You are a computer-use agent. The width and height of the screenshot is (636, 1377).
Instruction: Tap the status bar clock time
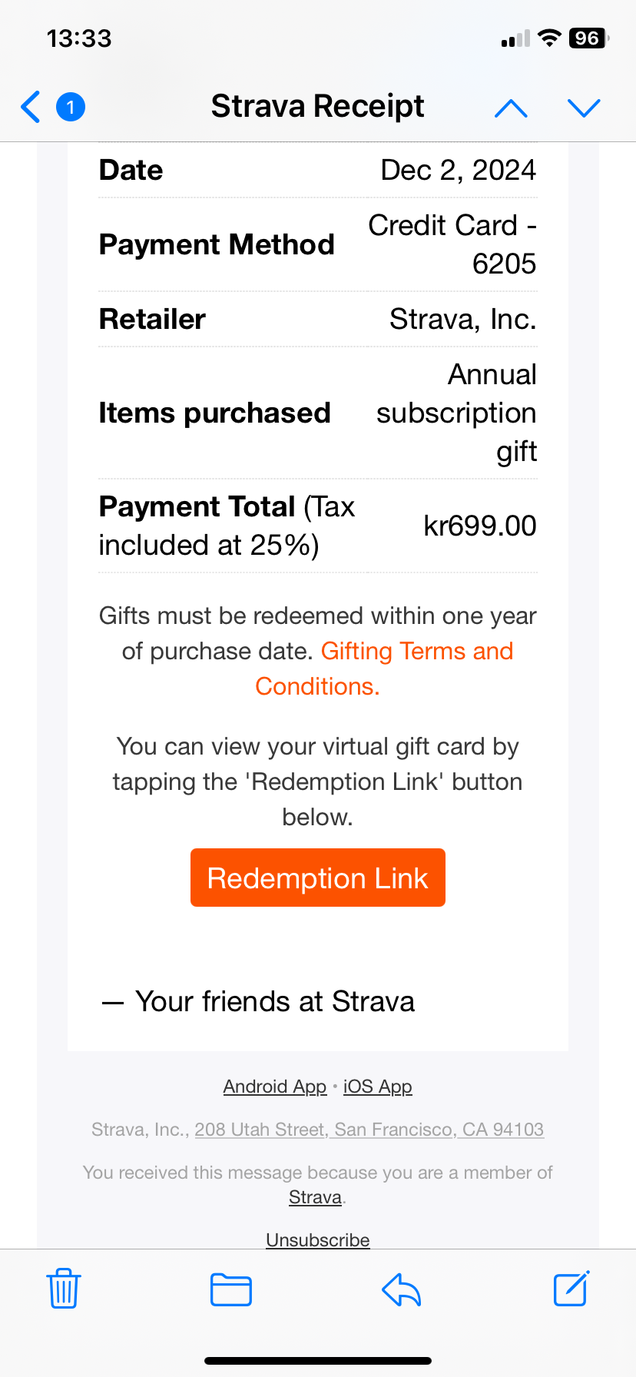(x=79, y=38)
